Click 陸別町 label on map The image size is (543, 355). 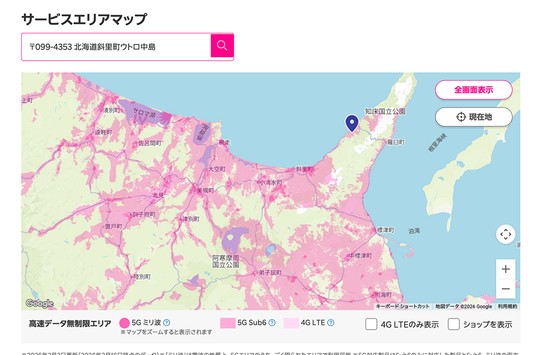point(142,277)
